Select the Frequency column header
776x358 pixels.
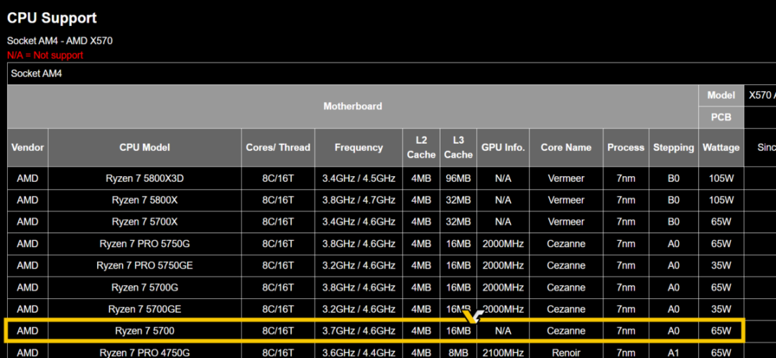click(359, 147)
